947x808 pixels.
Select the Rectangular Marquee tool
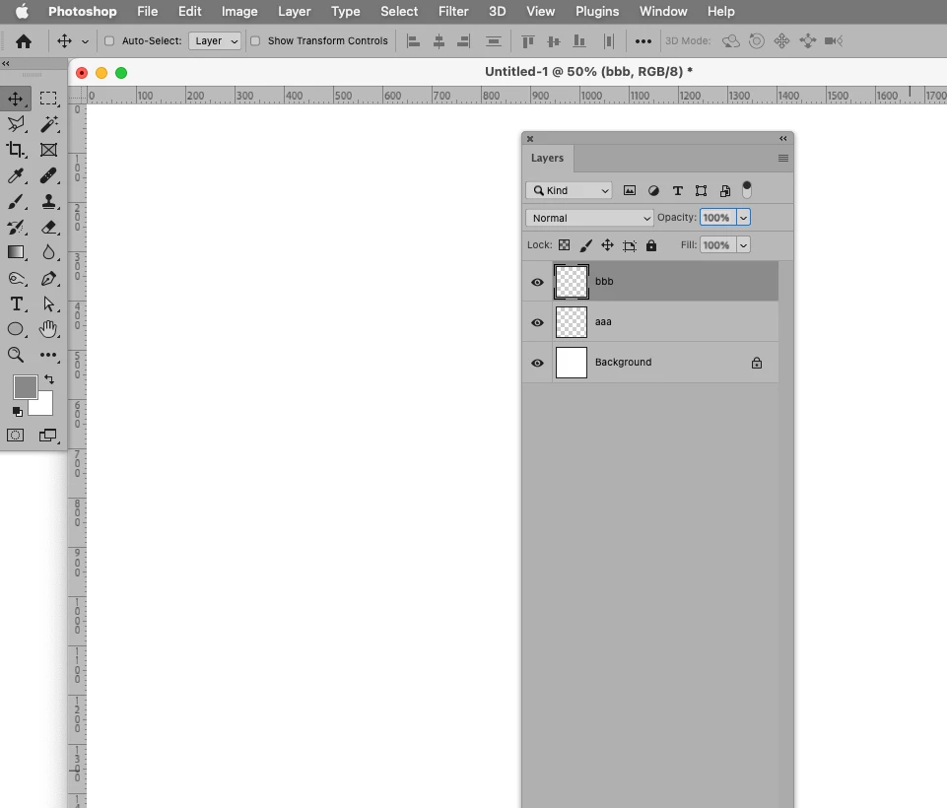tap(48, 99)
